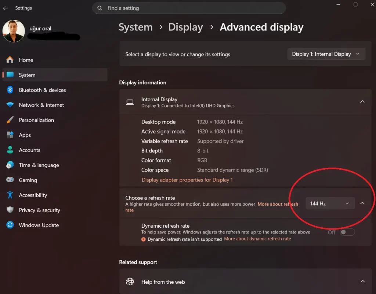Select the Personalization brush icon
This screenshot has width=376, height=294.
[10, 120]
